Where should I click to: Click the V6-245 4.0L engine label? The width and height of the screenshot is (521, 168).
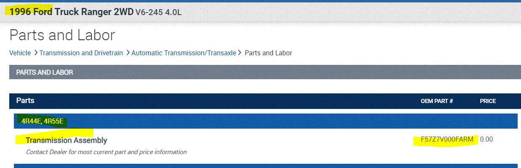[x=159, y=12]
